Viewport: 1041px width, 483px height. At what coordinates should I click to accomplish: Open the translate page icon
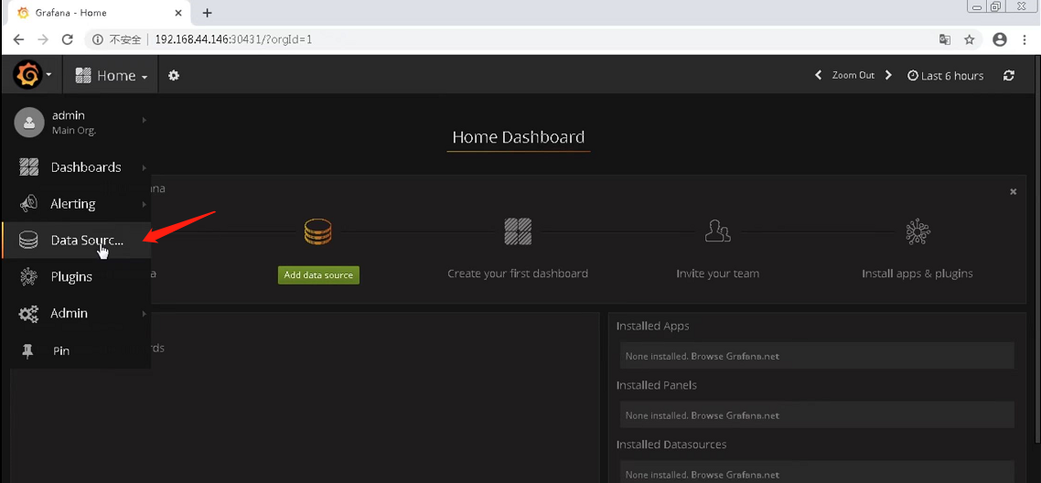pyautogui.click(x=945, y=40)
